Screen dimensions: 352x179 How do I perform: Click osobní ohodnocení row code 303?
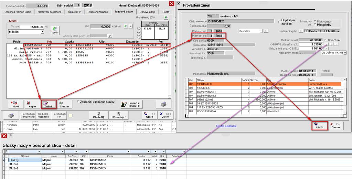(x=88, y=59)
